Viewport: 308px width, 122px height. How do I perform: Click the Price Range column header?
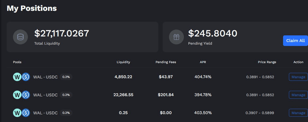(267, 62)
